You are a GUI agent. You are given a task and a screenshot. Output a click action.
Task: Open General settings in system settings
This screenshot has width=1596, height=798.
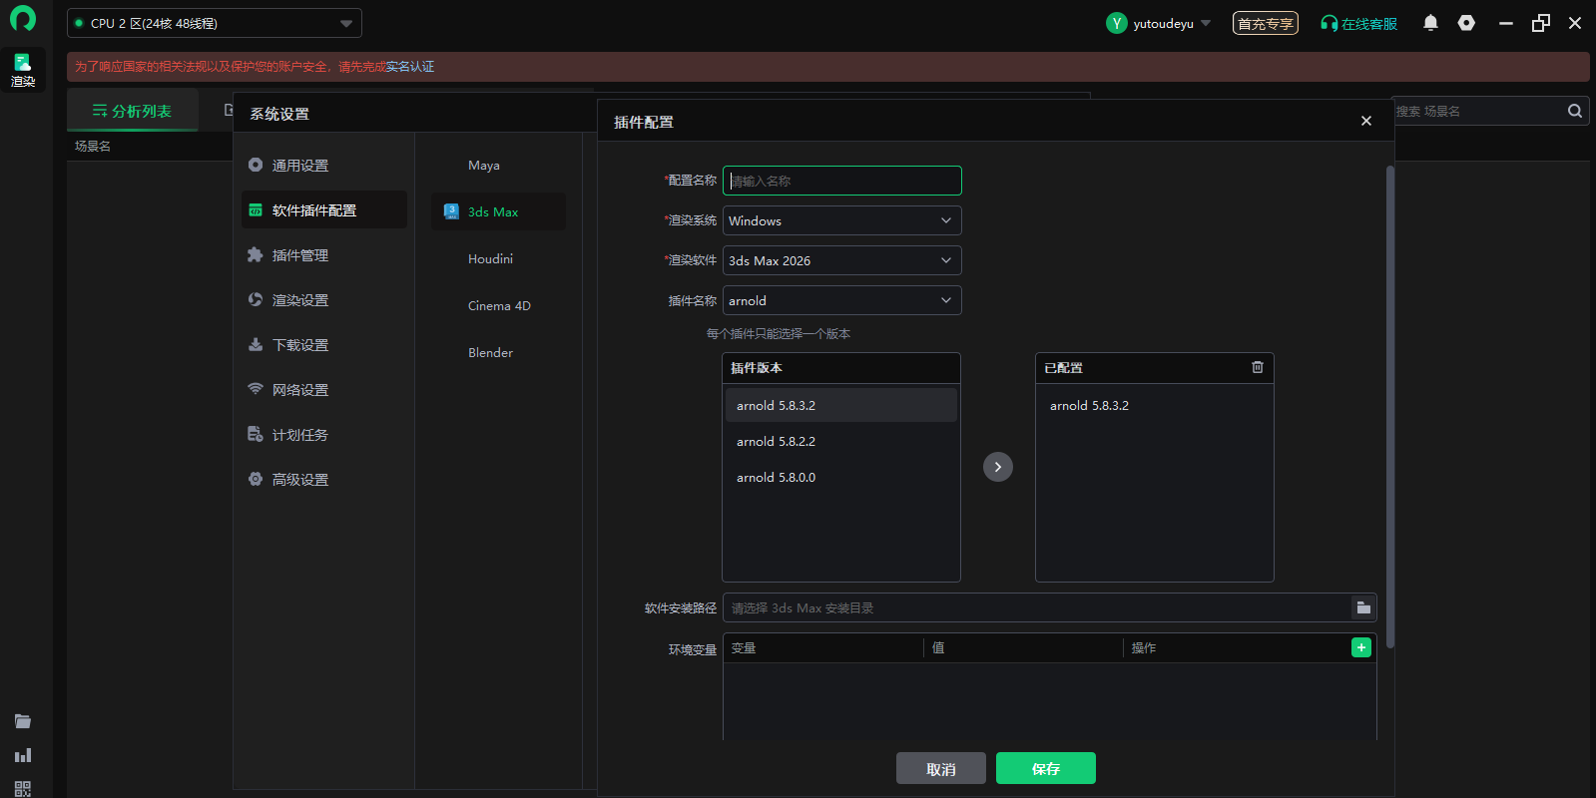point(324,166)
